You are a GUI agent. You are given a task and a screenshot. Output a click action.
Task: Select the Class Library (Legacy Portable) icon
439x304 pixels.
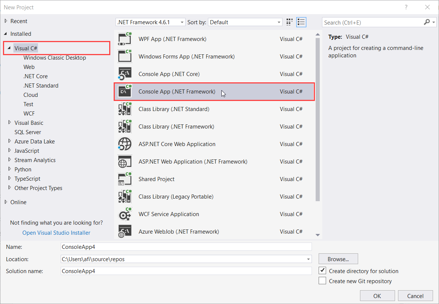coord(125,196)
